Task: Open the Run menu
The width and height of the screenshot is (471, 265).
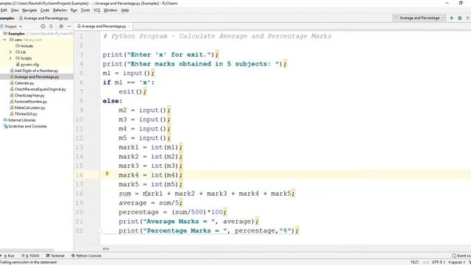Action: tap(74, 10)
